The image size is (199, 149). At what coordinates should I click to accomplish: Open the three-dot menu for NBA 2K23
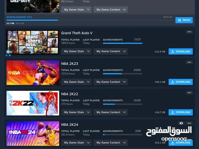(189, 62)
